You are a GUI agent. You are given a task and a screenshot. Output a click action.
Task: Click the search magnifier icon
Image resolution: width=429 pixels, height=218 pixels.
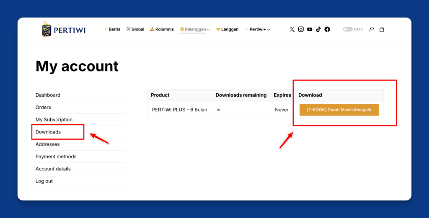tap(371, 29)
